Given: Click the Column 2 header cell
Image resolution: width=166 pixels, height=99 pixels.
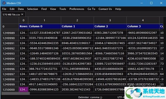Looking at the screenshot, I should pyautogui.click(x=110, y=26).
